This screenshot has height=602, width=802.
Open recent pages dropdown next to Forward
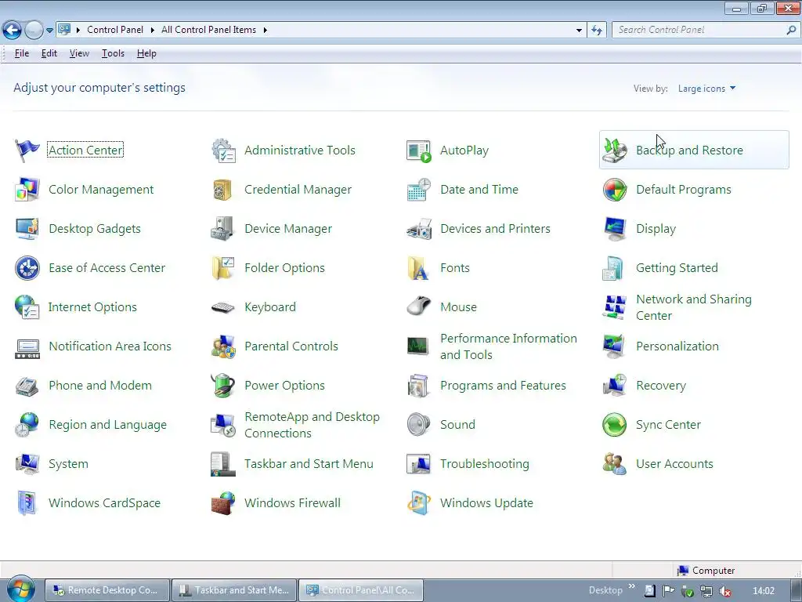coord(49,31)
